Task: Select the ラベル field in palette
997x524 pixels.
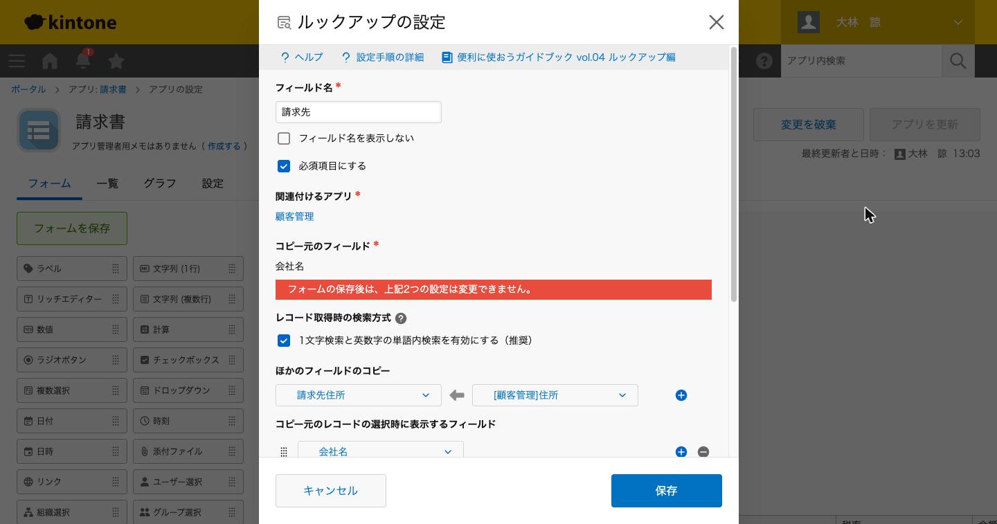Action: (72, 269)
